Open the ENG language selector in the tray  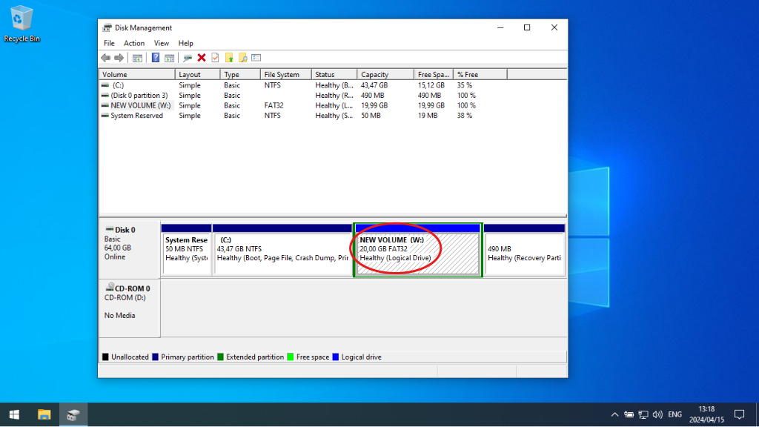[675, 414]
